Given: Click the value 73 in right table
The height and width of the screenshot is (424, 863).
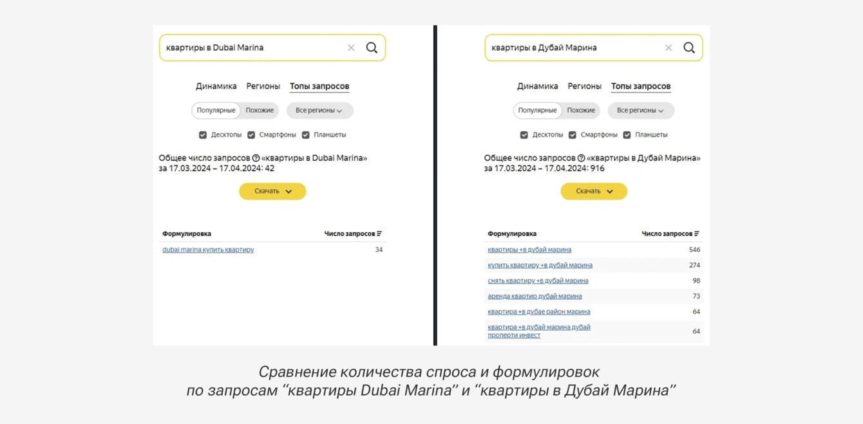Looking at the screenshot, I should click(x=696, y=296).
